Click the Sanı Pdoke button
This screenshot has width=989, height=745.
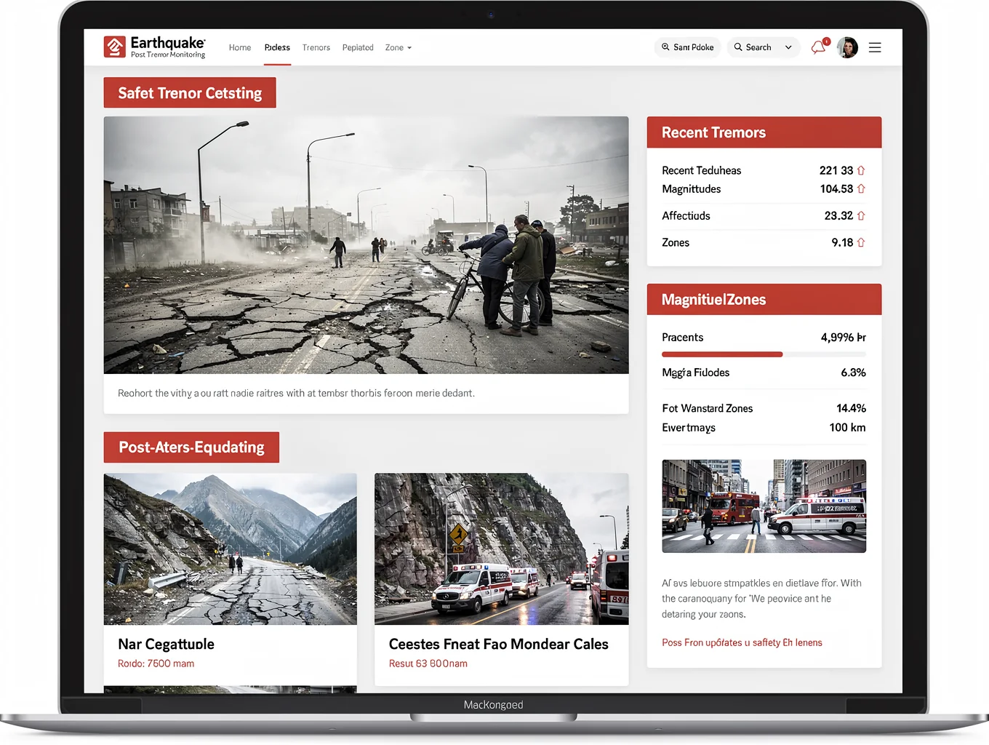[x=687, y=47]
